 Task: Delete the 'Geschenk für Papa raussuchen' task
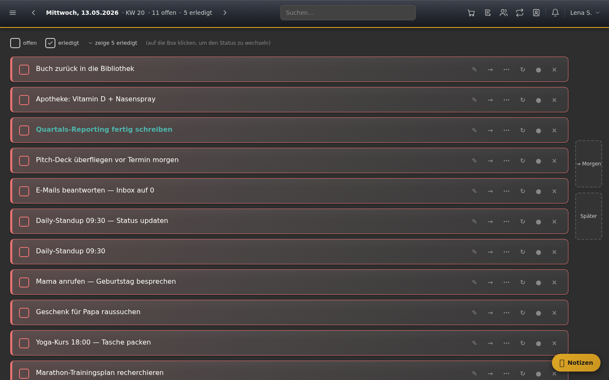[554, 312]
